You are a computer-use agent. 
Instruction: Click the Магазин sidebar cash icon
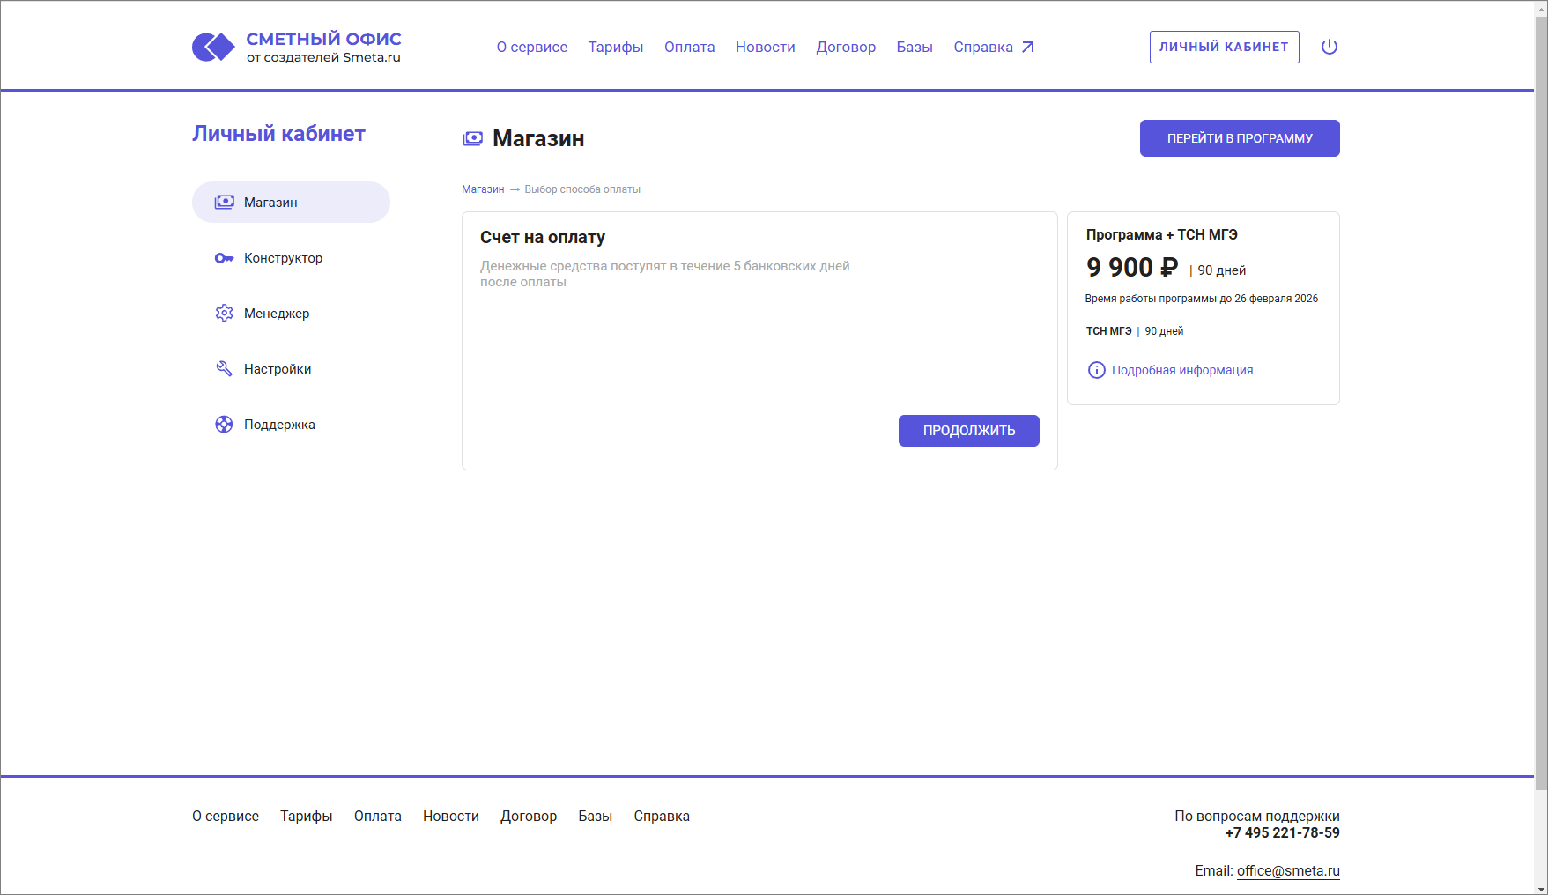click(x=225, y=203)
